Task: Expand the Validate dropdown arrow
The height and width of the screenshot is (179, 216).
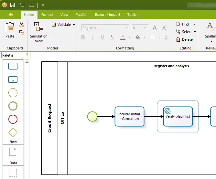Action: [74, 25]
